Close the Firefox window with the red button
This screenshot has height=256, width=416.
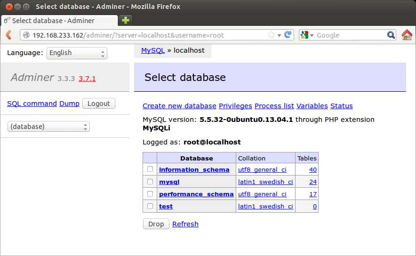pos(9,7)
